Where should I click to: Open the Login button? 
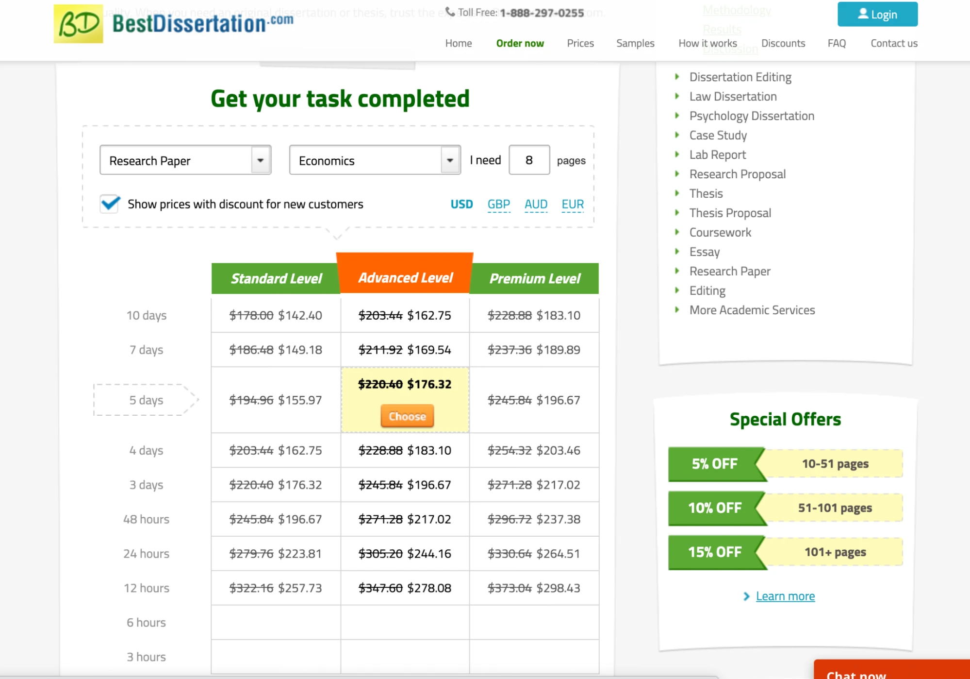click(x=877, y=14)
